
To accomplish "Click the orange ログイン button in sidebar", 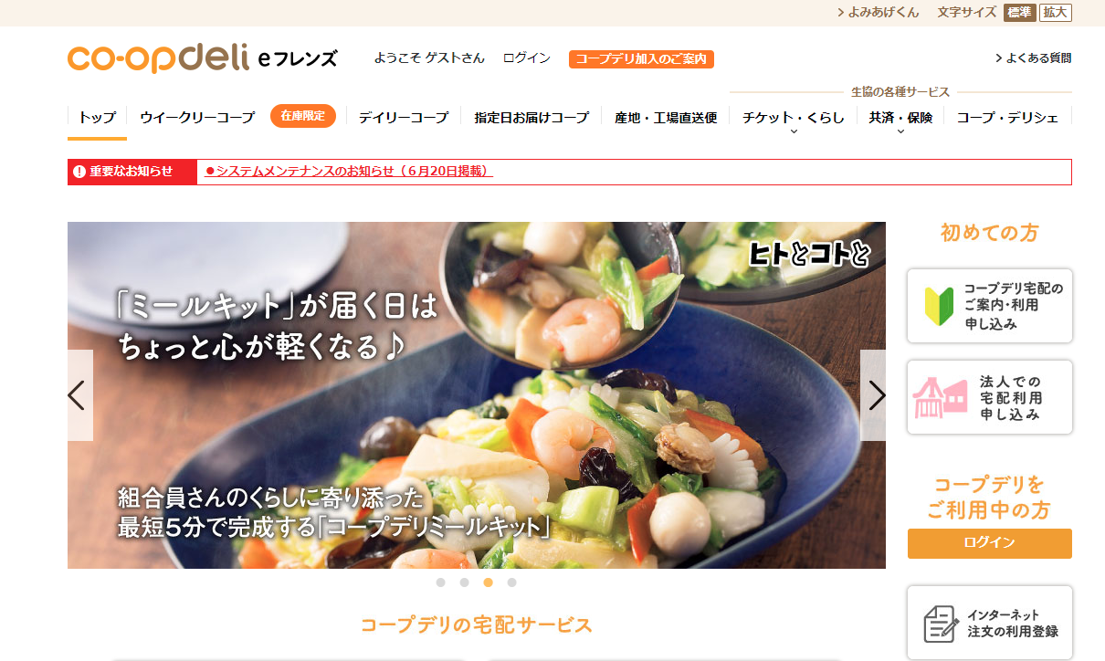I will pos(990,543).
